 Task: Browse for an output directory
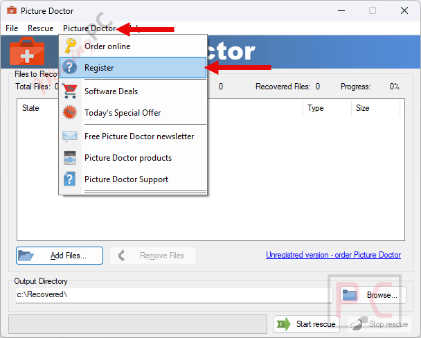373,295
